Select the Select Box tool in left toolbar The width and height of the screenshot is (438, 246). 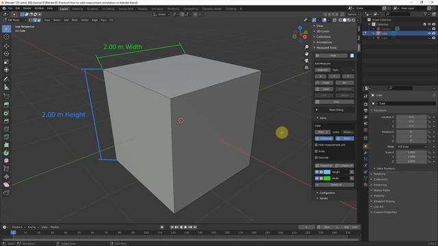point(6,29)
